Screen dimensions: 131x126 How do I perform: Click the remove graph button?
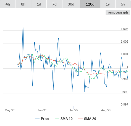click(118, 12)
